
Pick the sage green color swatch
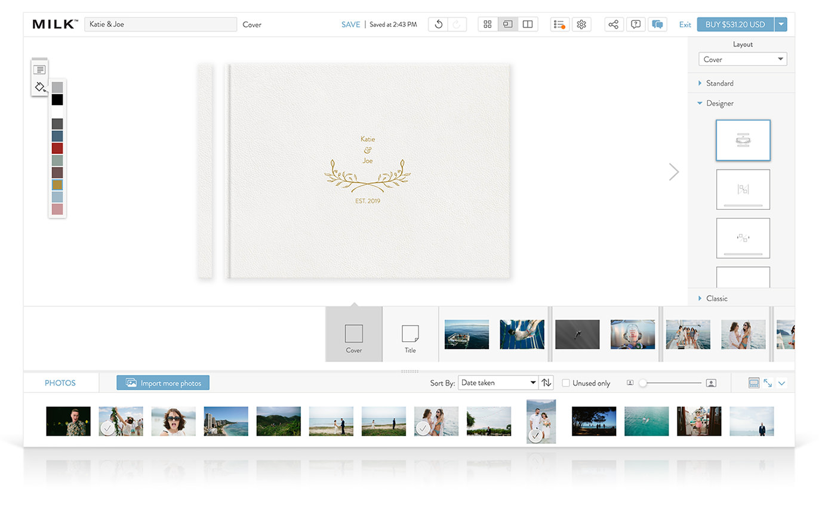click(57, 160)
